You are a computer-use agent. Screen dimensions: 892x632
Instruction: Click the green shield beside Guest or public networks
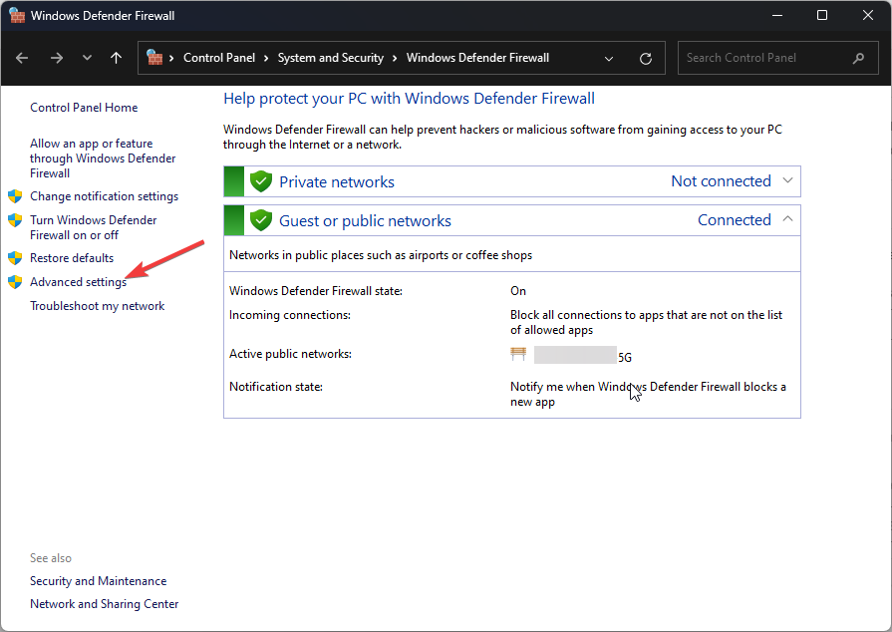coord(261,220)
